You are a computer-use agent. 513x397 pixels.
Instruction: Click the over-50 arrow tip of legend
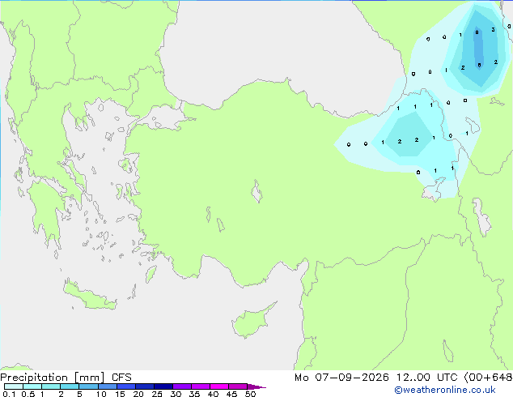[256, 386]
